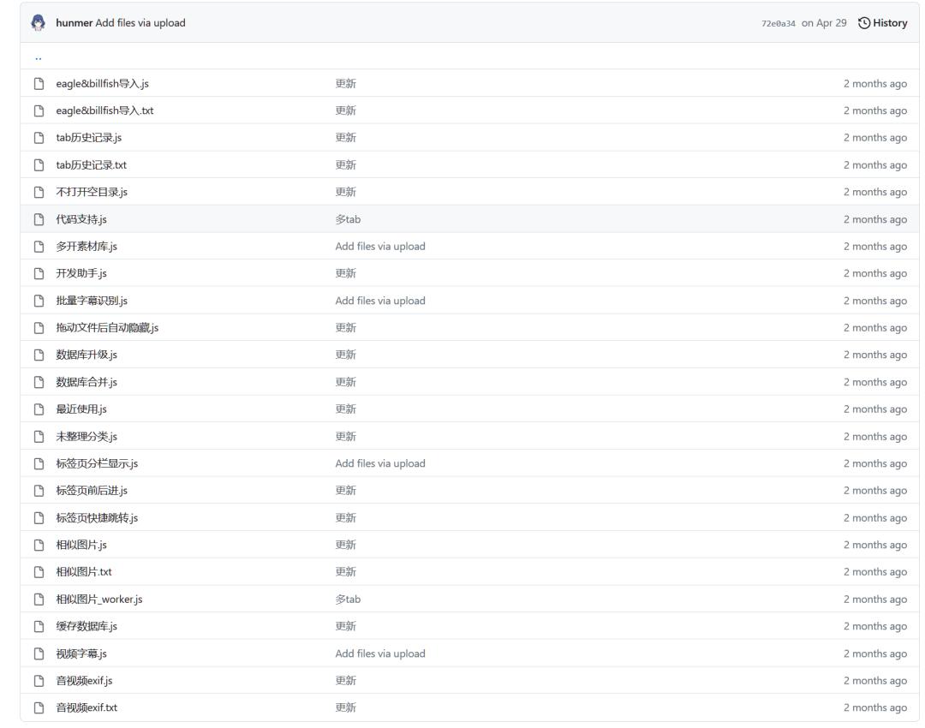Open the 'Add files via upload' header commit message

(140, 23)
